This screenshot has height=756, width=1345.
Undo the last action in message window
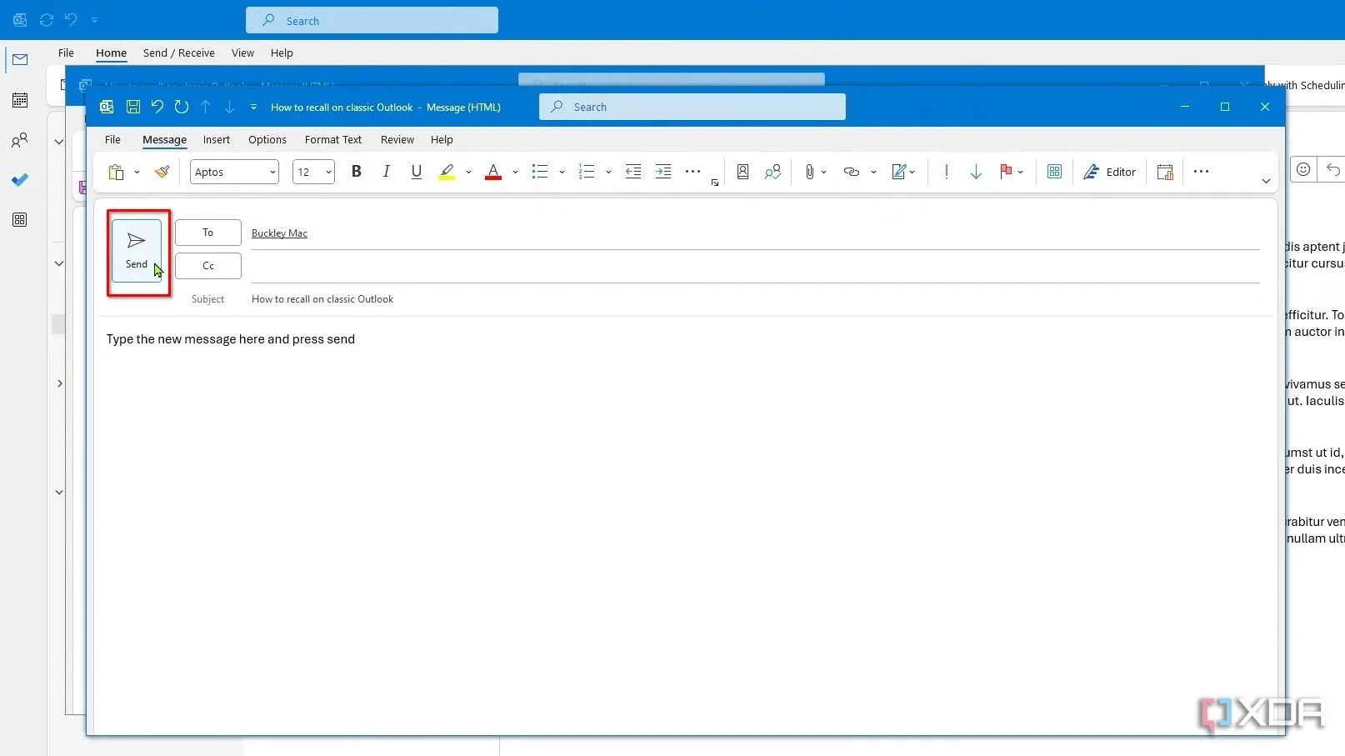[157, 107]
